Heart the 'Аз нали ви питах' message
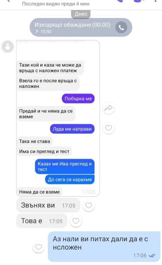 click(38, 247)
